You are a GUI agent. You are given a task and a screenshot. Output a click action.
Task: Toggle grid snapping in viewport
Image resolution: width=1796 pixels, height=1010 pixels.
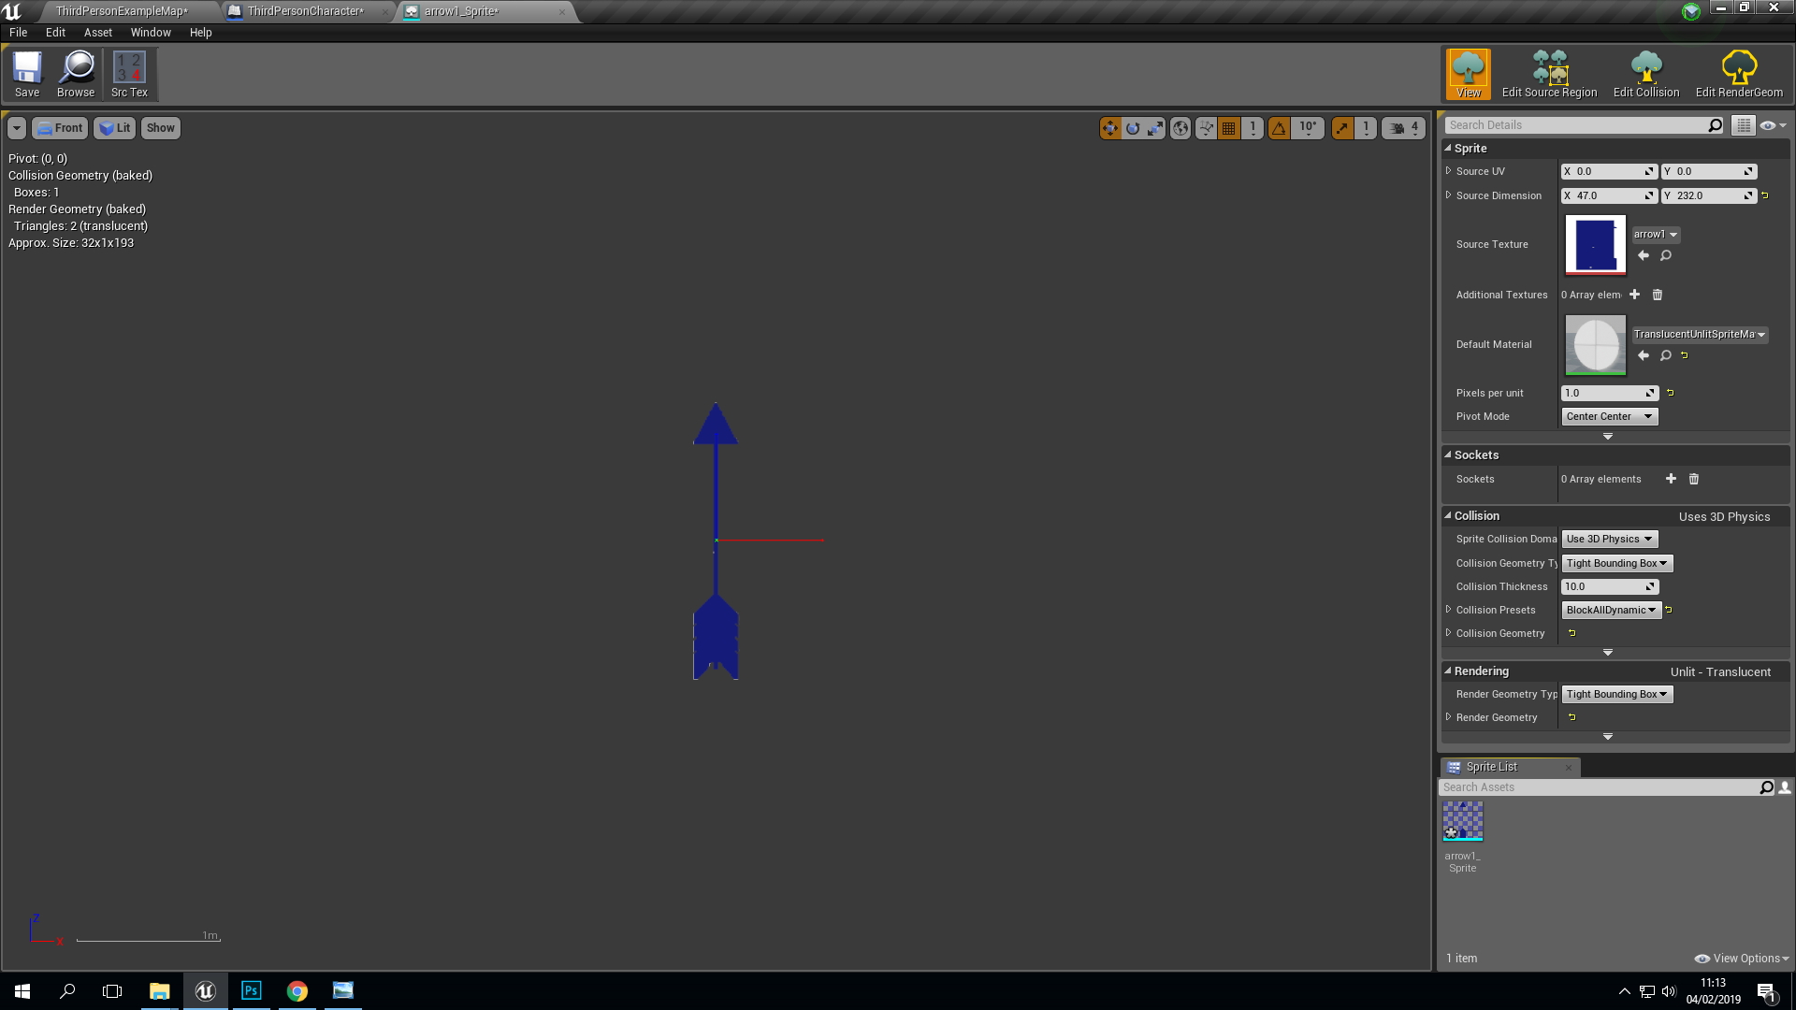[x=1229, y=128]
